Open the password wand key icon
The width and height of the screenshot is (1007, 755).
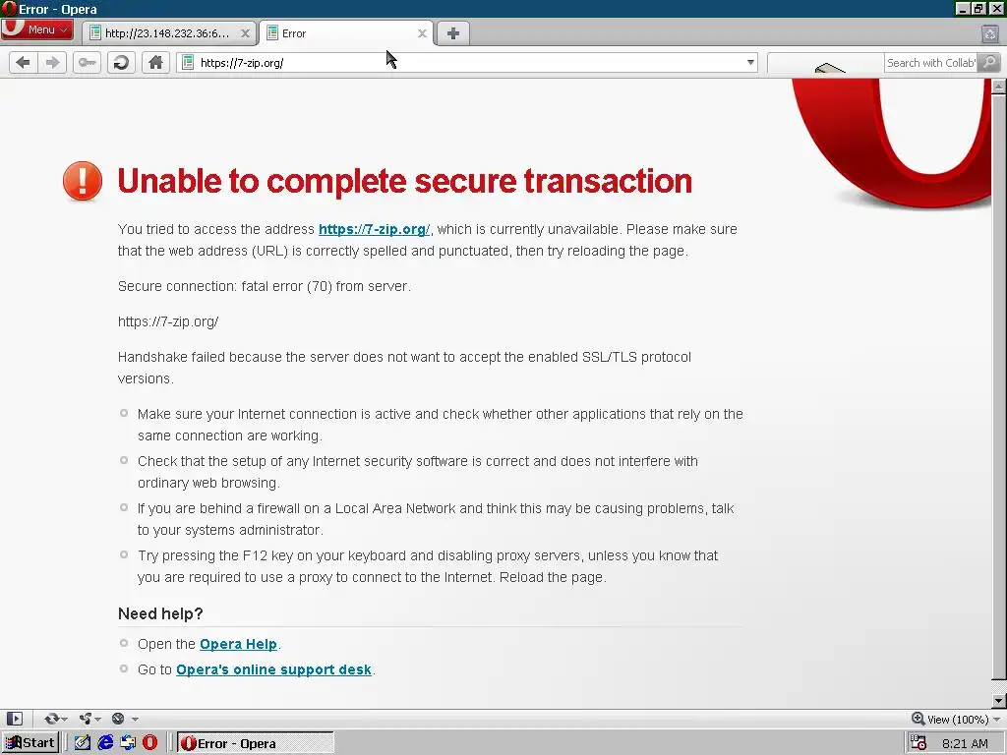tap(87, 62)
